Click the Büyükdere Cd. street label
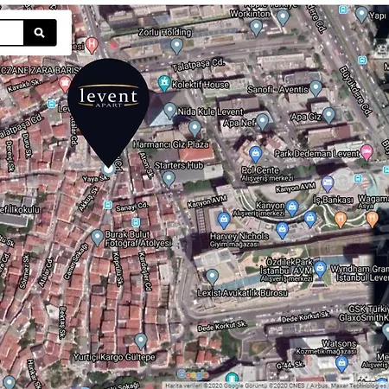The width and height of the screenshot is (389, 389). point(355,91)
